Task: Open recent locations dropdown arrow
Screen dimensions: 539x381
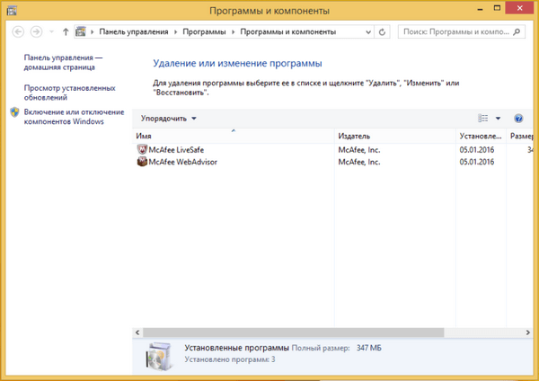Action: point(51,32)
